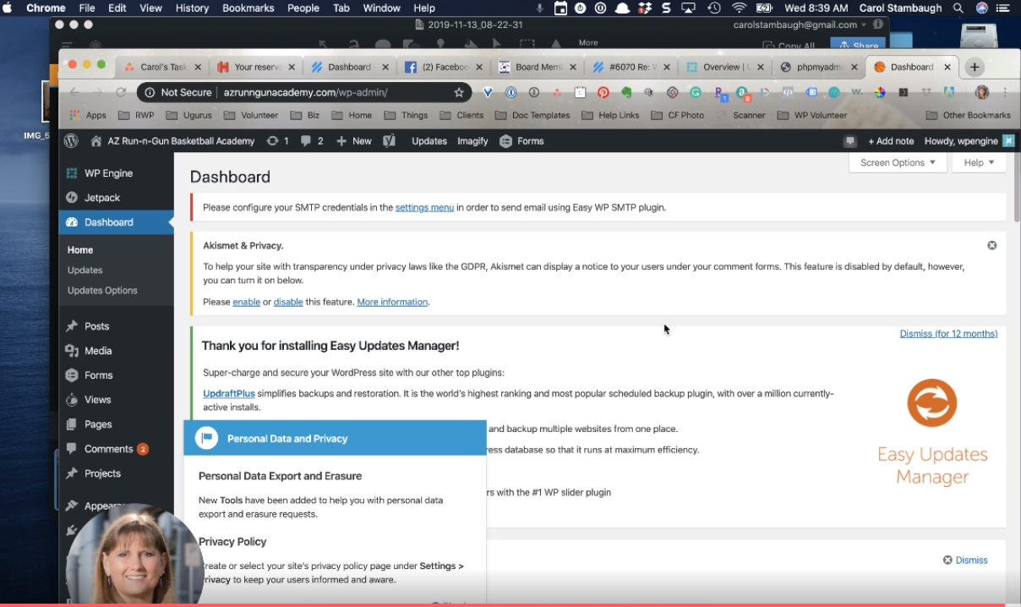
Task: Open the notification bubble icon in admin bar
Action: [850, 141]
